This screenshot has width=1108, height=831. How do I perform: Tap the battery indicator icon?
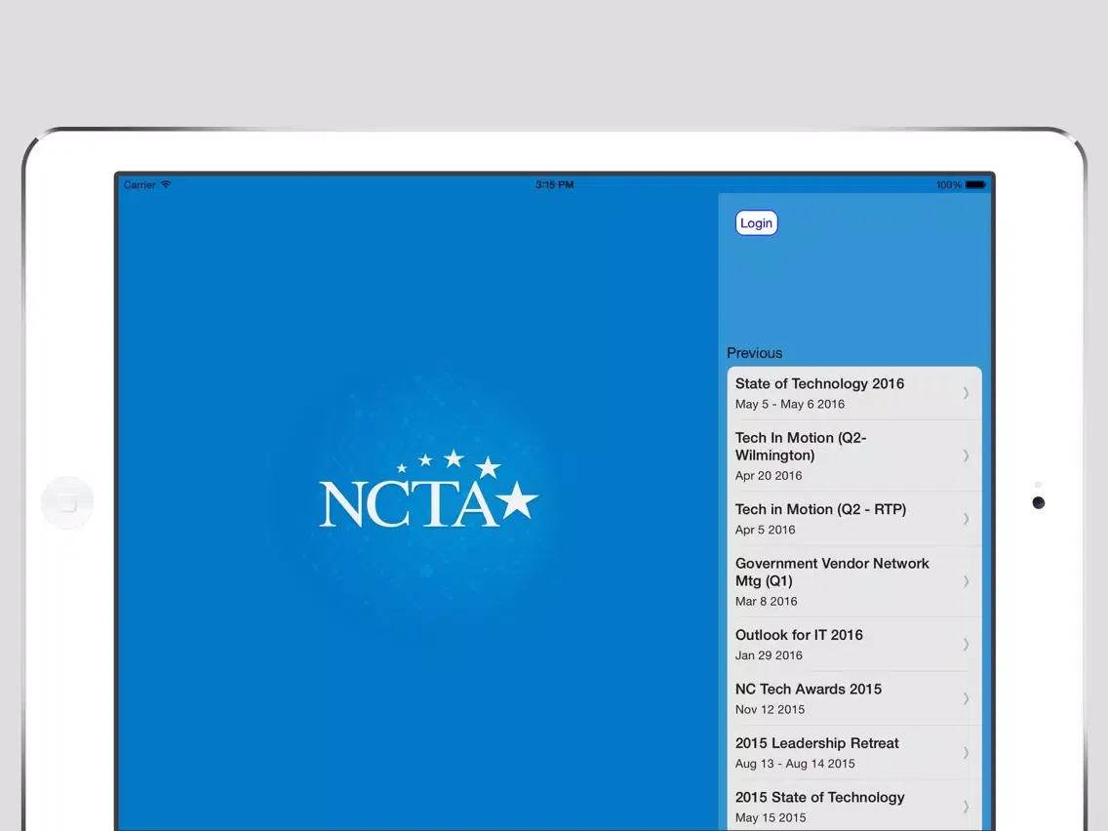pos(976,184)
